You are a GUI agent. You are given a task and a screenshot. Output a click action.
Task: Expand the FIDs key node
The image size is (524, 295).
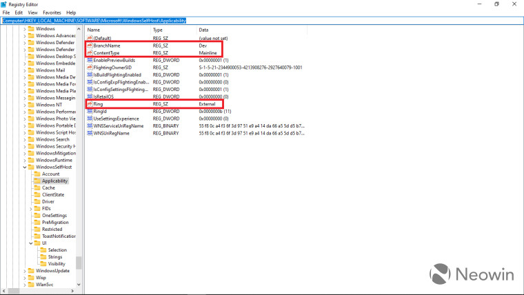coord(32,208)
